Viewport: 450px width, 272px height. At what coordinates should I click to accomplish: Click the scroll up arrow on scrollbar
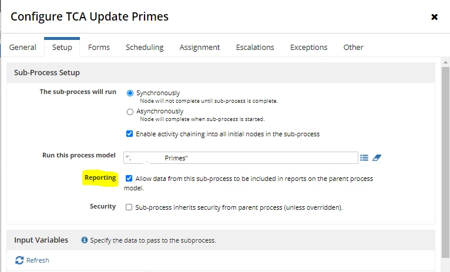pos(445,62)
